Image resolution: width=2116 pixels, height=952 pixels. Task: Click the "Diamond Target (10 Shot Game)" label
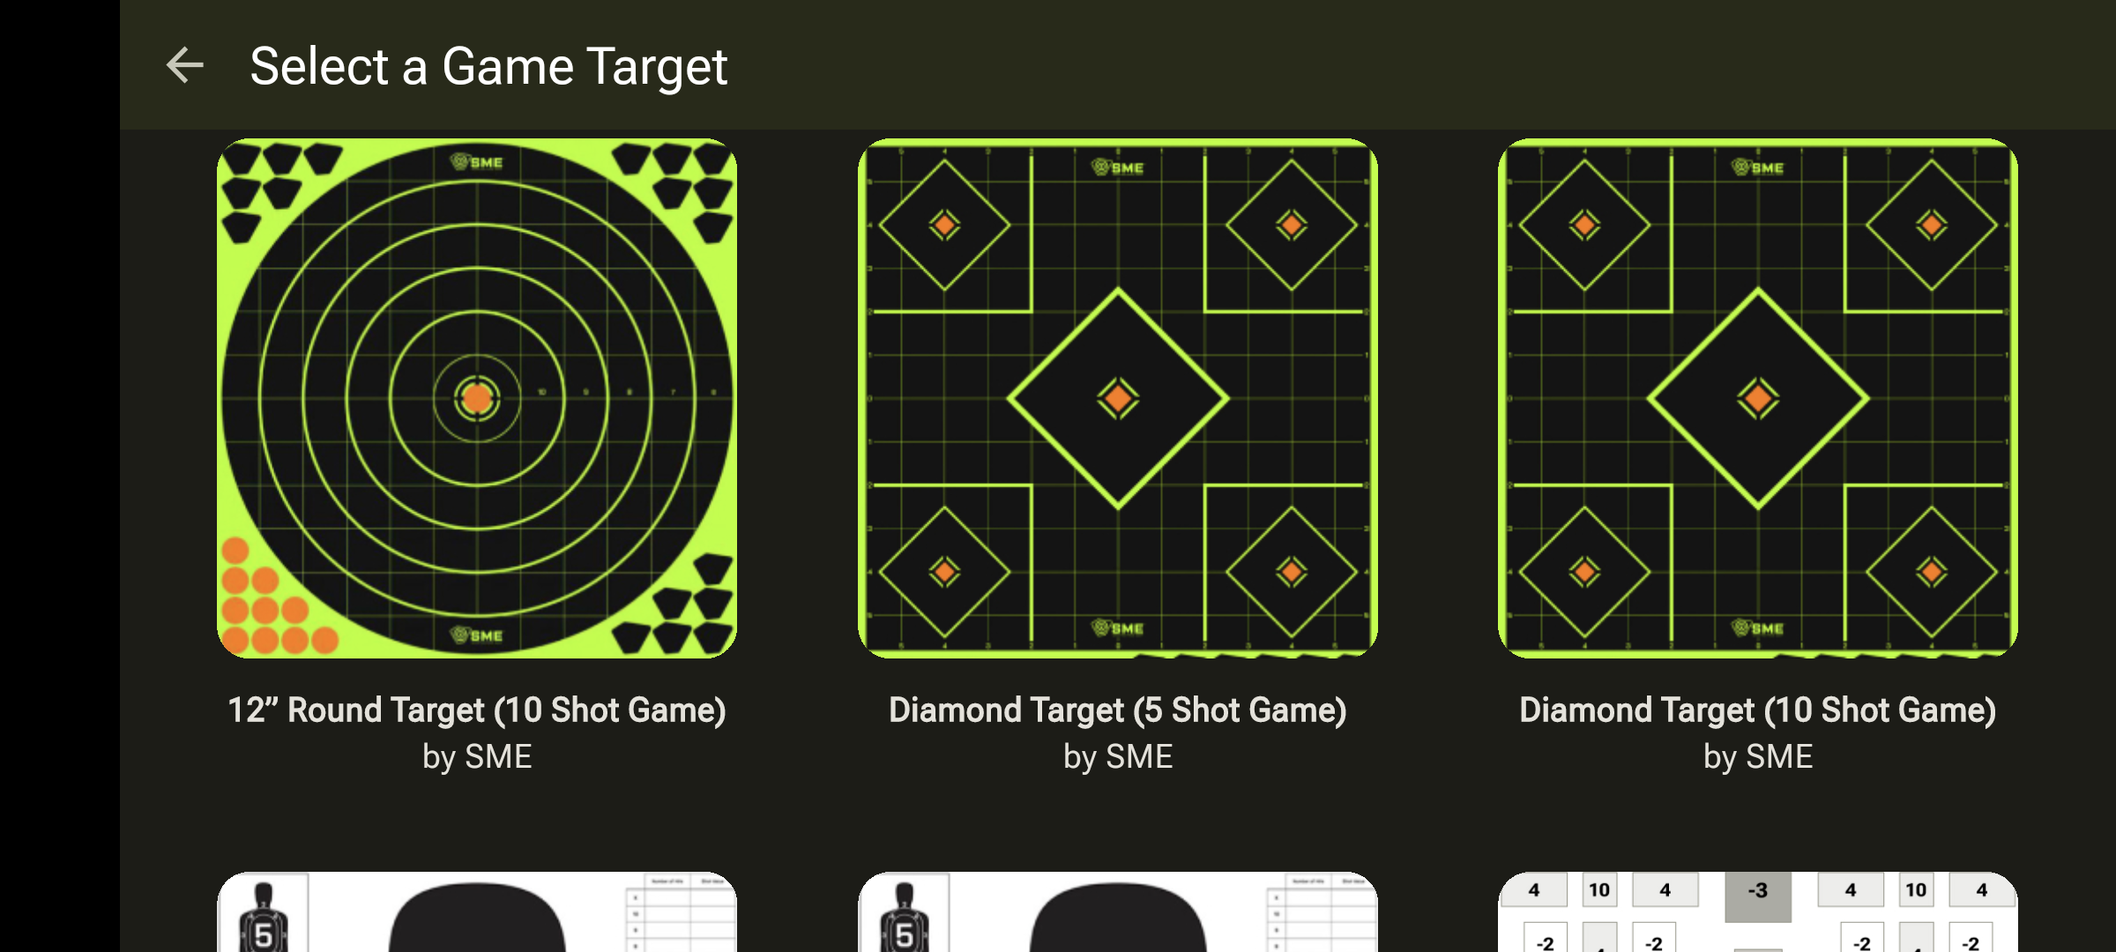1758,710
